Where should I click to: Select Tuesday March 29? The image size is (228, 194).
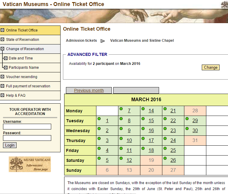[x=195, y=121]
